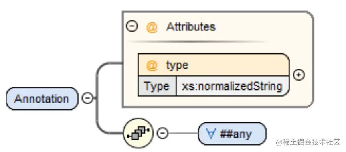
Task: Click the orange @ icon beside Attributes
Action: [x=152, y=27]
